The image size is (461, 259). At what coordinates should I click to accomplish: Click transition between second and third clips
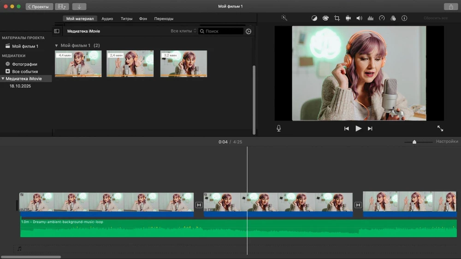click(358, 205)
